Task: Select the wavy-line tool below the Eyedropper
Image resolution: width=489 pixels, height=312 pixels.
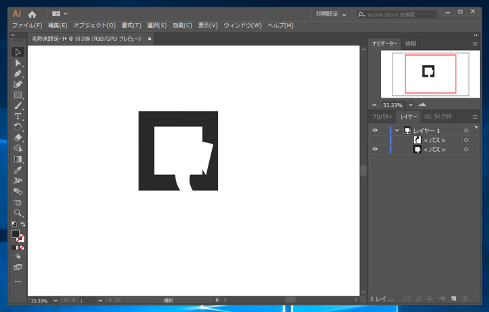Action: click(18, 180)
